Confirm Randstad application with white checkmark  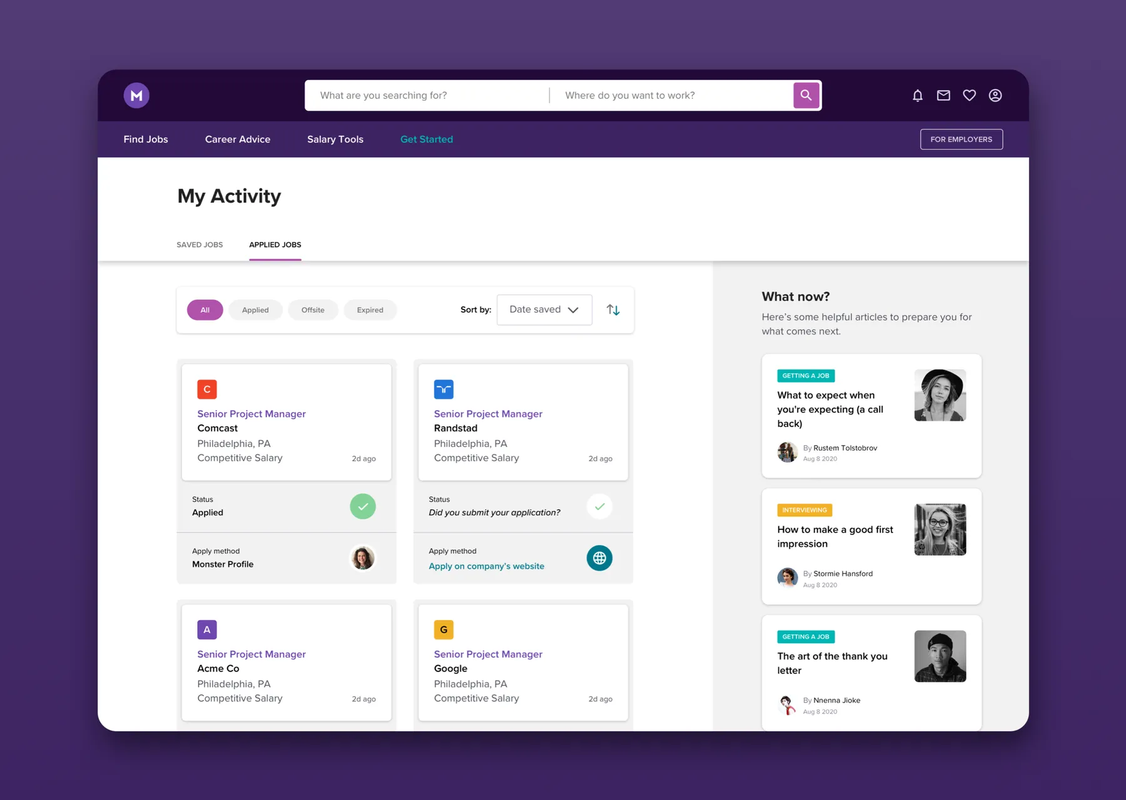tap(599, 506)
